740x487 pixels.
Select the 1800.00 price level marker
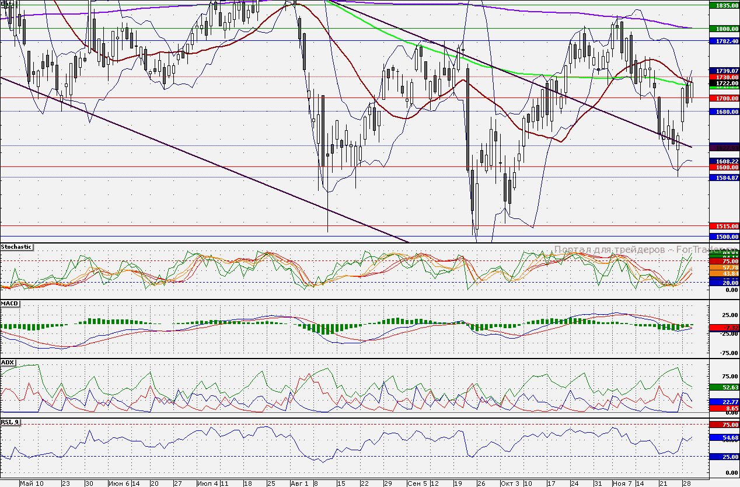724,29
